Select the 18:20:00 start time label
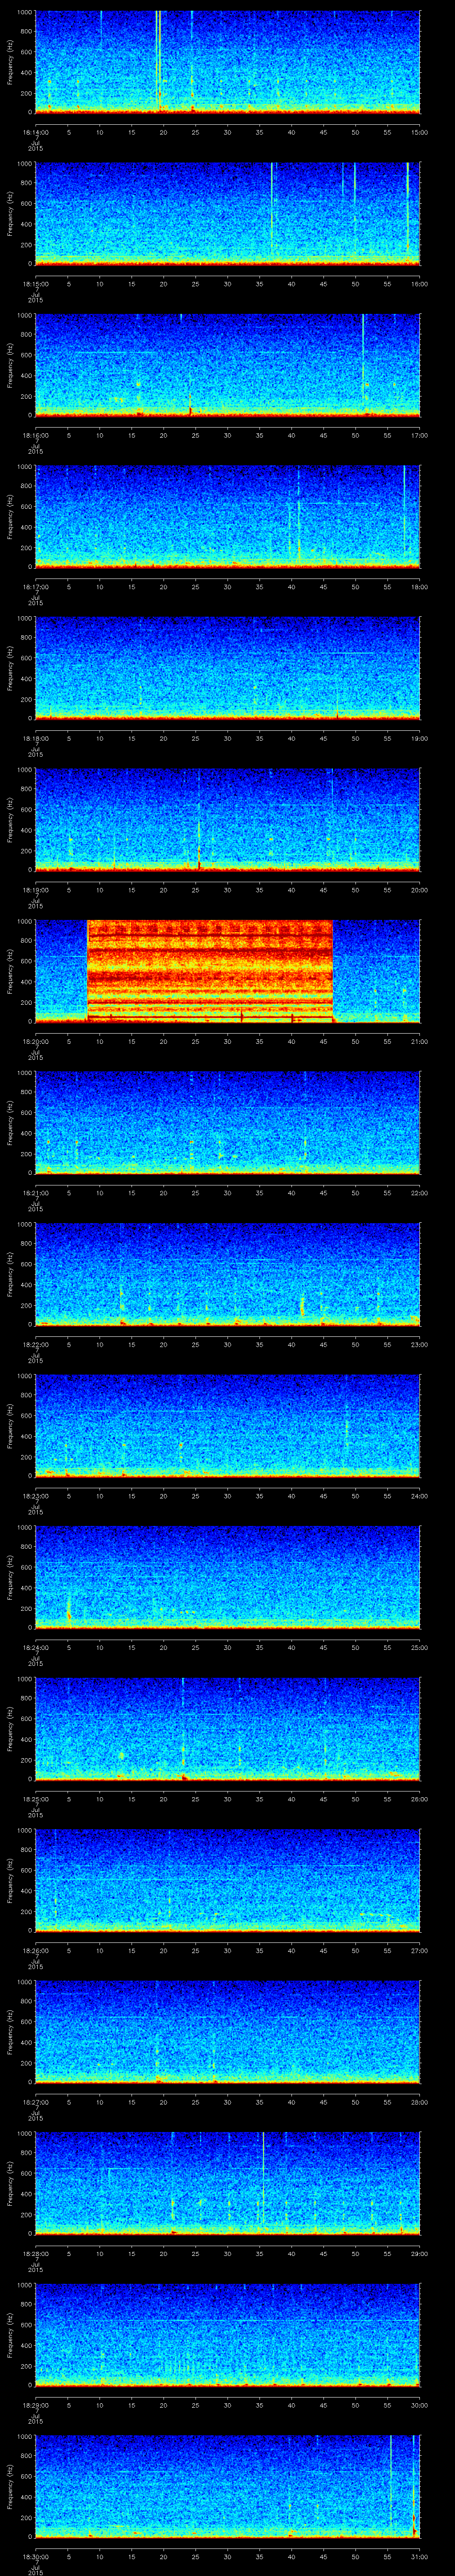The height and width of the screenshot is (2576, 455). (35, 1041)
